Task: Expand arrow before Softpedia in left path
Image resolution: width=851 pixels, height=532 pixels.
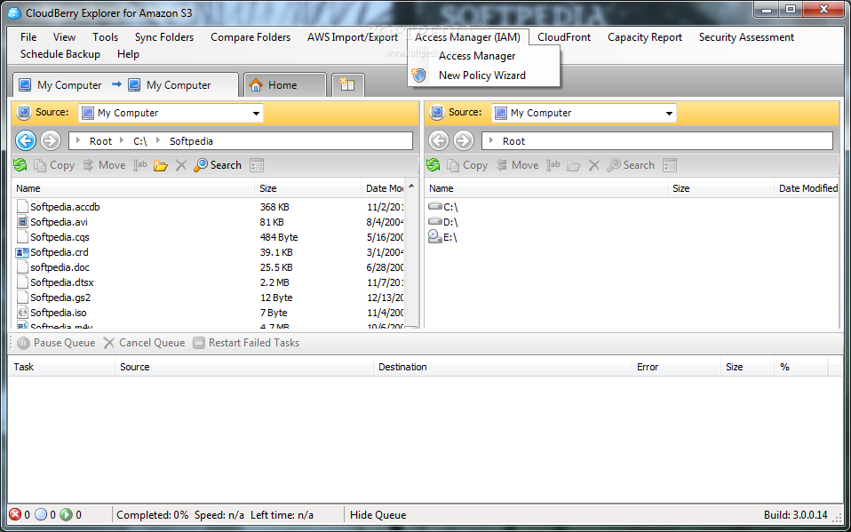Action: tap(158, 141)
